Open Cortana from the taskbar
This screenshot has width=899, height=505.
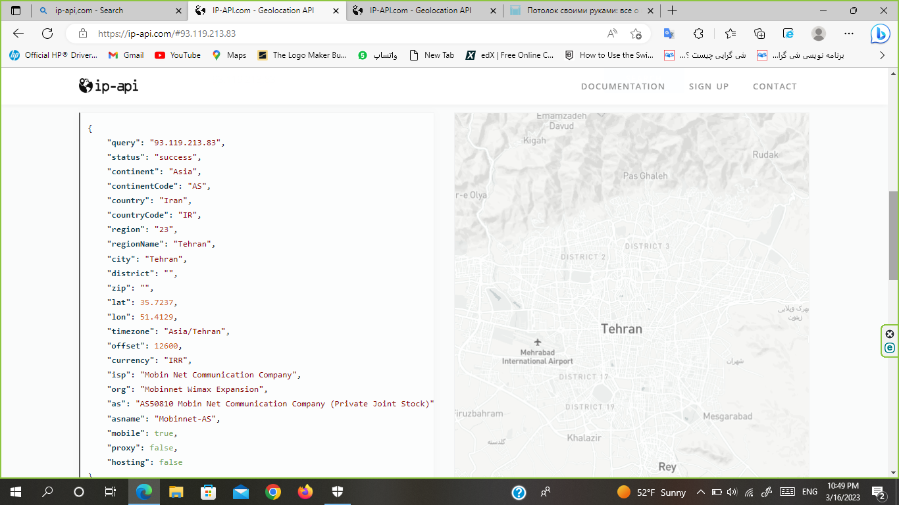click(79, 492)
